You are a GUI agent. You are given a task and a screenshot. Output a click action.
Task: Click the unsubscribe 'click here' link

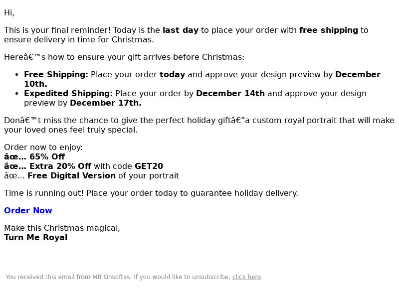tap(246, 277)
